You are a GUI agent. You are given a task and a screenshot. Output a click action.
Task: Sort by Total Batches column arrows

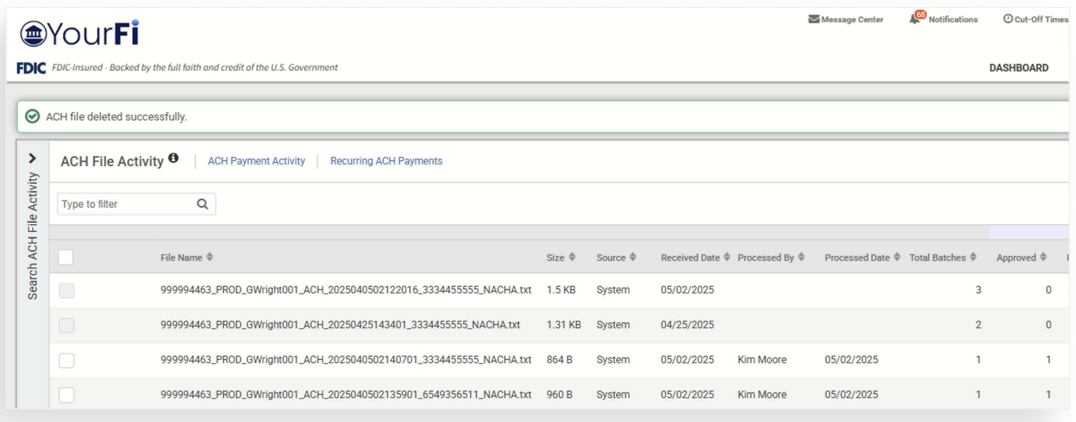[x=973, y=257]
